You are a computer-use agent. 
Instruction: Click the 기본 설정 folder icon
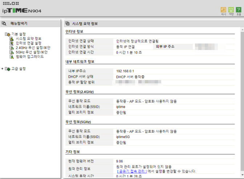[x=8, y=34]
